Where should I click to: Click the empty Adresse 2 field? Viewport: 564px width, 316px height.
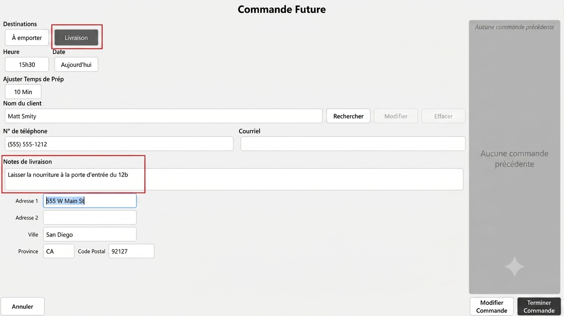(x=90, y=218)
